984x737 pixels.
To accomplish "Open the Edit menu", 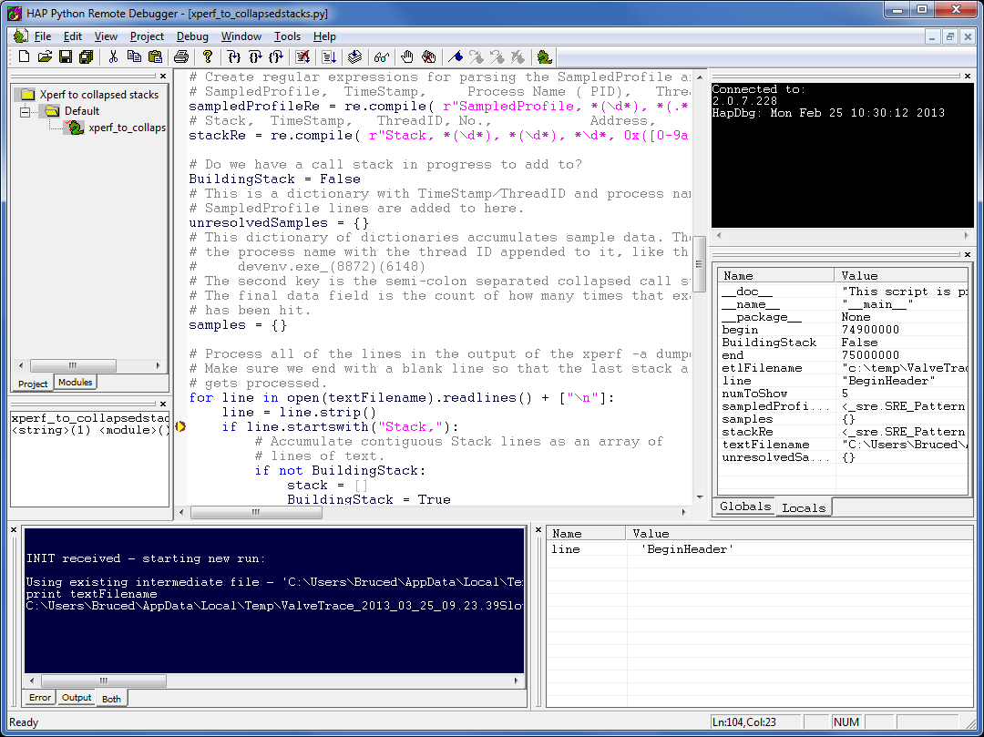I will pos(73,36).
